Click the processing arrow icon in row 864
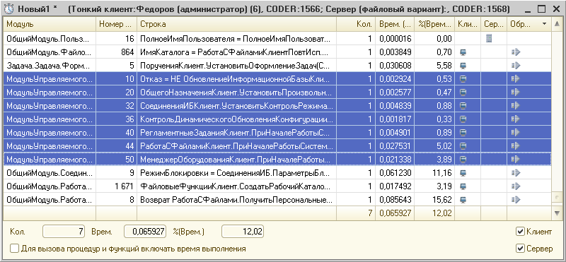The height and width of the screenshot is (262, 566). pyautogui.click(x=516, y=52)
